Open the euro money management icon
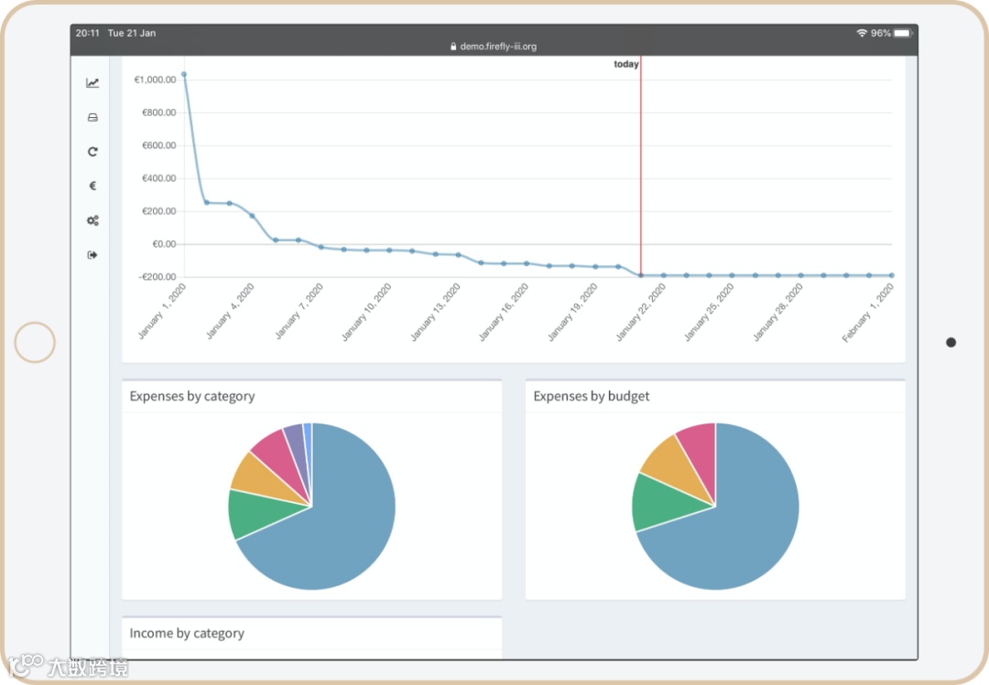This screenshot has width=989, height=685. point(92,186)
